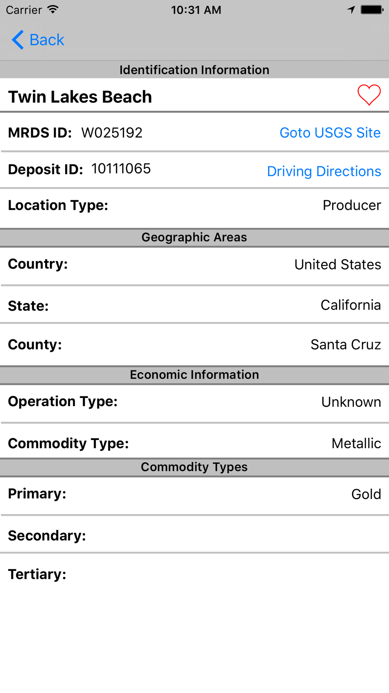Tap the status bar clock time
This screenshot has height=693, width=389.
[x=196, y=10]
